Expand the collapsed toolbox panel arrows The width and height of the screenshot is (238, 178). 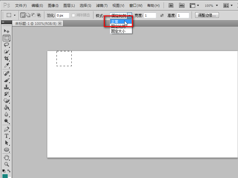3,22
